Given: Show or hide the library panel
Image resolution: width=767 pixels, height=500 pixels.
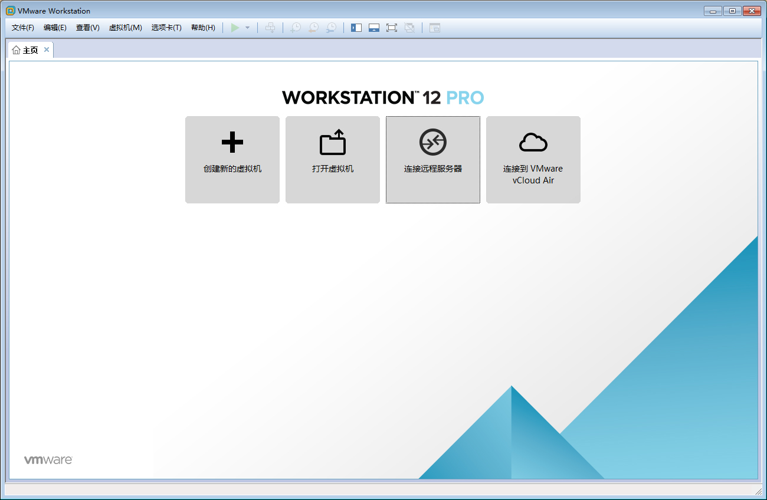Looking at the screenshot, I should click(356, 27).
